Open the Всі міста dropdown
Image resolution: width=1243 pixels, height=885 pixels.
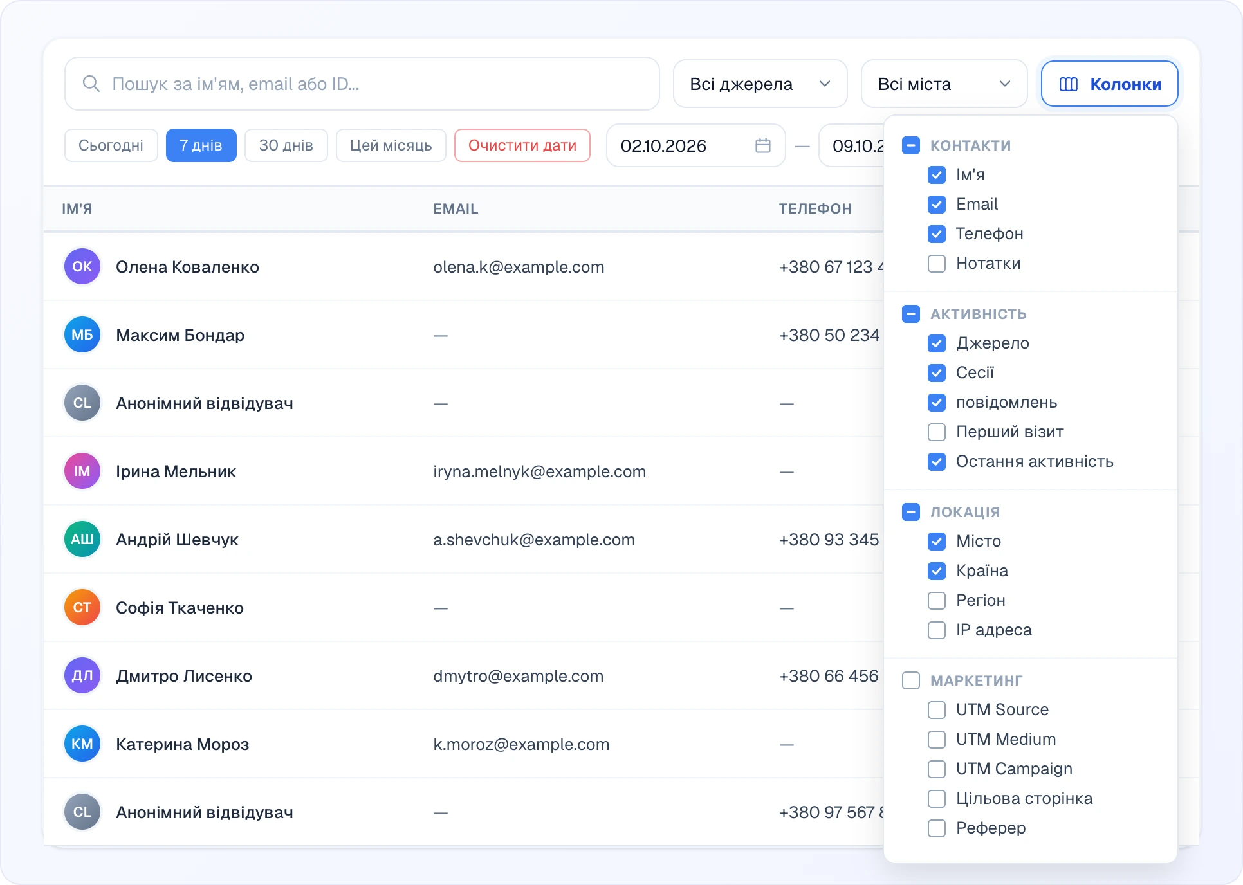(x=944, y=84)
